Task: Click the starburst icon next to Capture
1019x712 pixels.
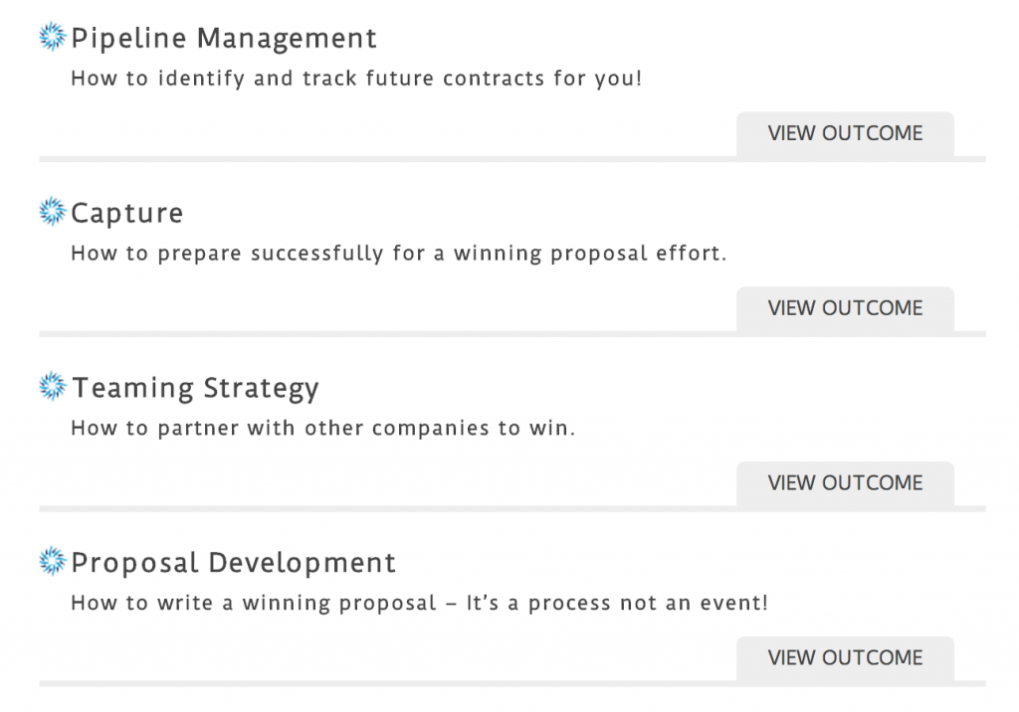Action: click(x=53, y=211)
